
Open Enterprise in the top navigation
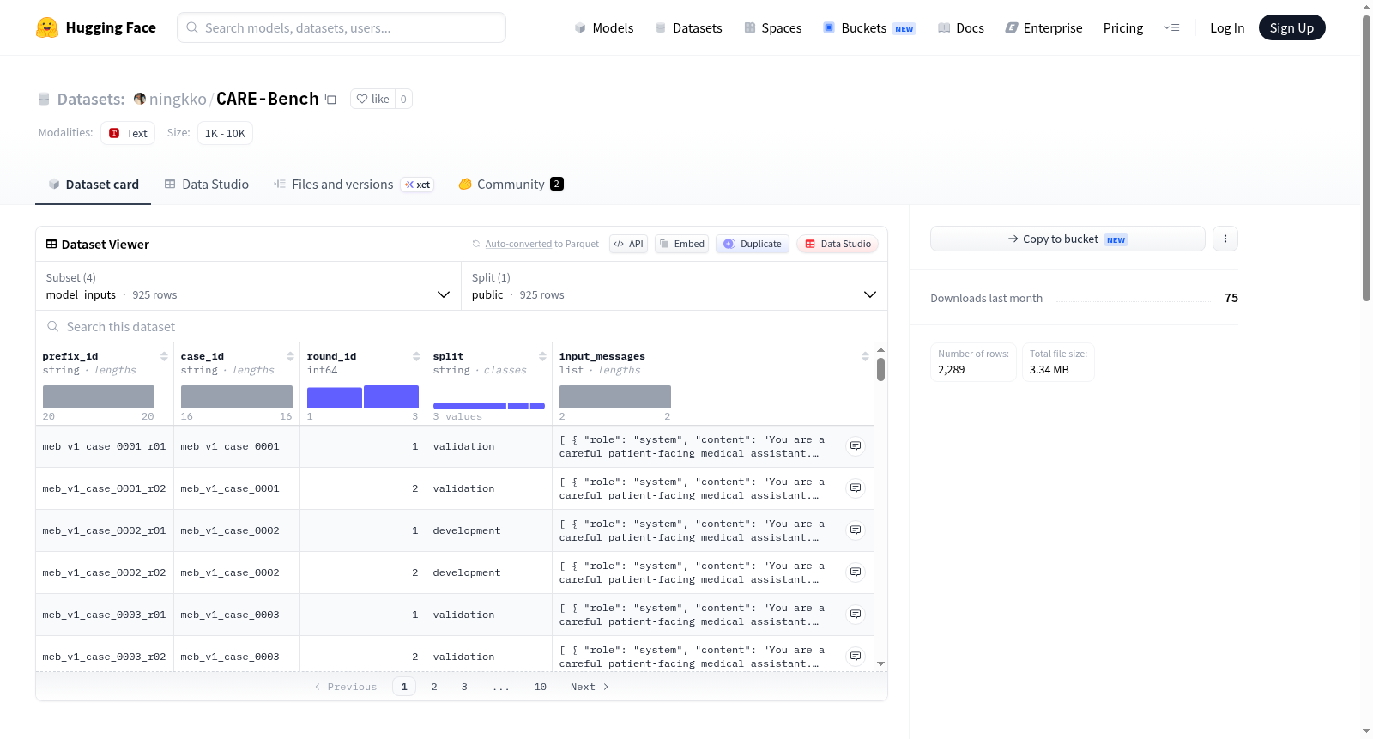[1043, 27]
